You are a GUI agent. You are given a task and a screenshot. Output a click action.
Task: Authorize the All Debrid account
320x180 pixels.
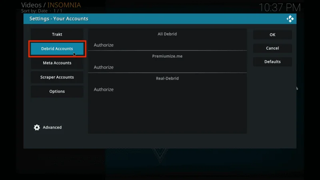coord(167,45)
